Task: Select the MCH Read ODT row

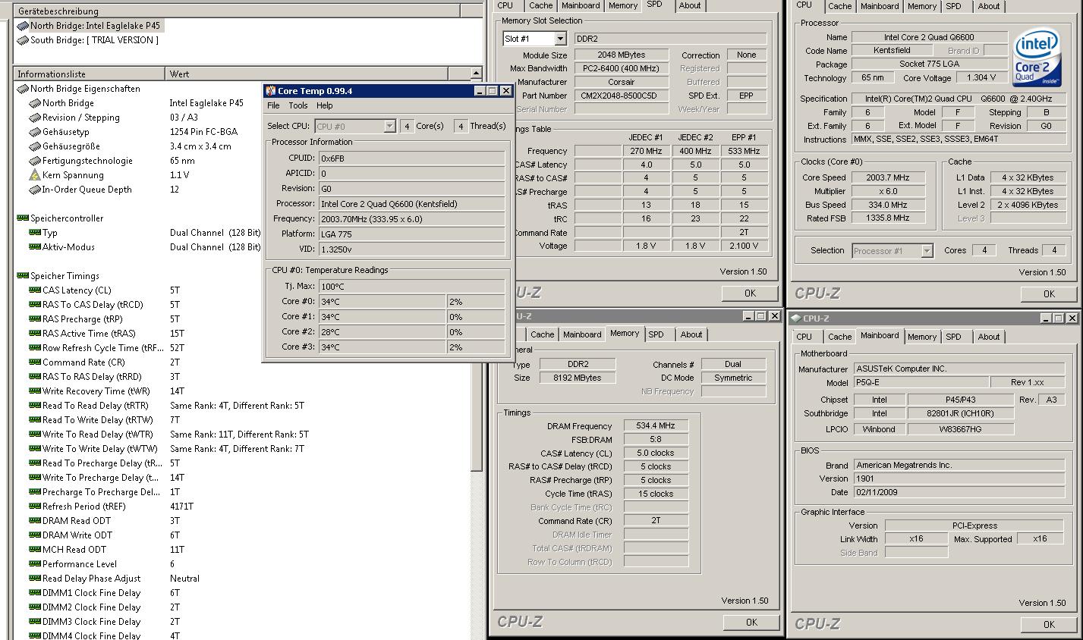Action: (243, 550)
